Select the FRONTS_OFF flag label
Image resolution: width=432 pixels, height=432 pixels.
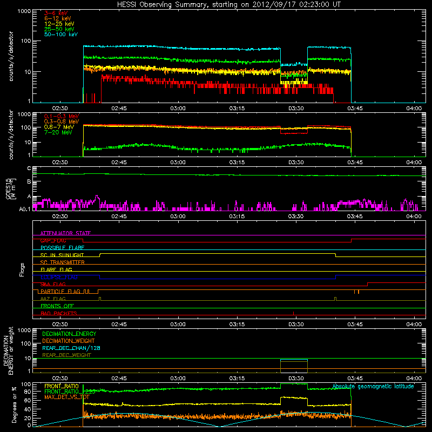(57, 306)
